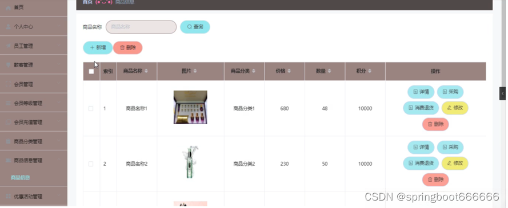Click the 商品名称2 name cell

(137, 164)
